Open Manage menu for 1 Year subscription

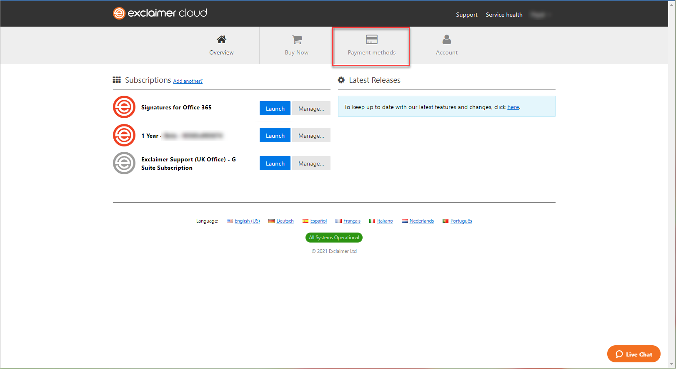tap(311, 136)
